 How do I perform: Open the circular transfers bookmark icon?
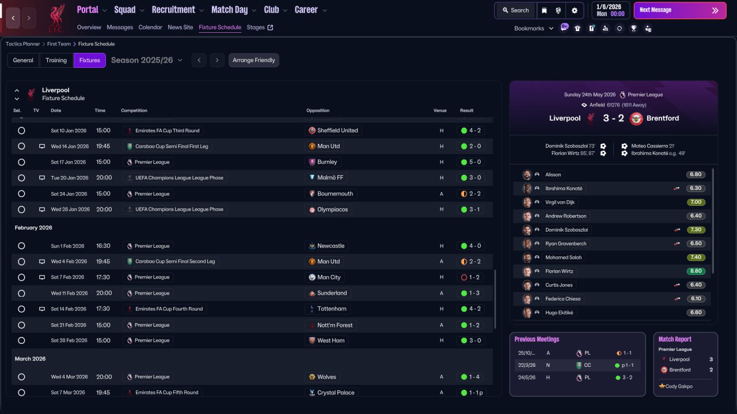pyautogui.click(x=620, y=28)
